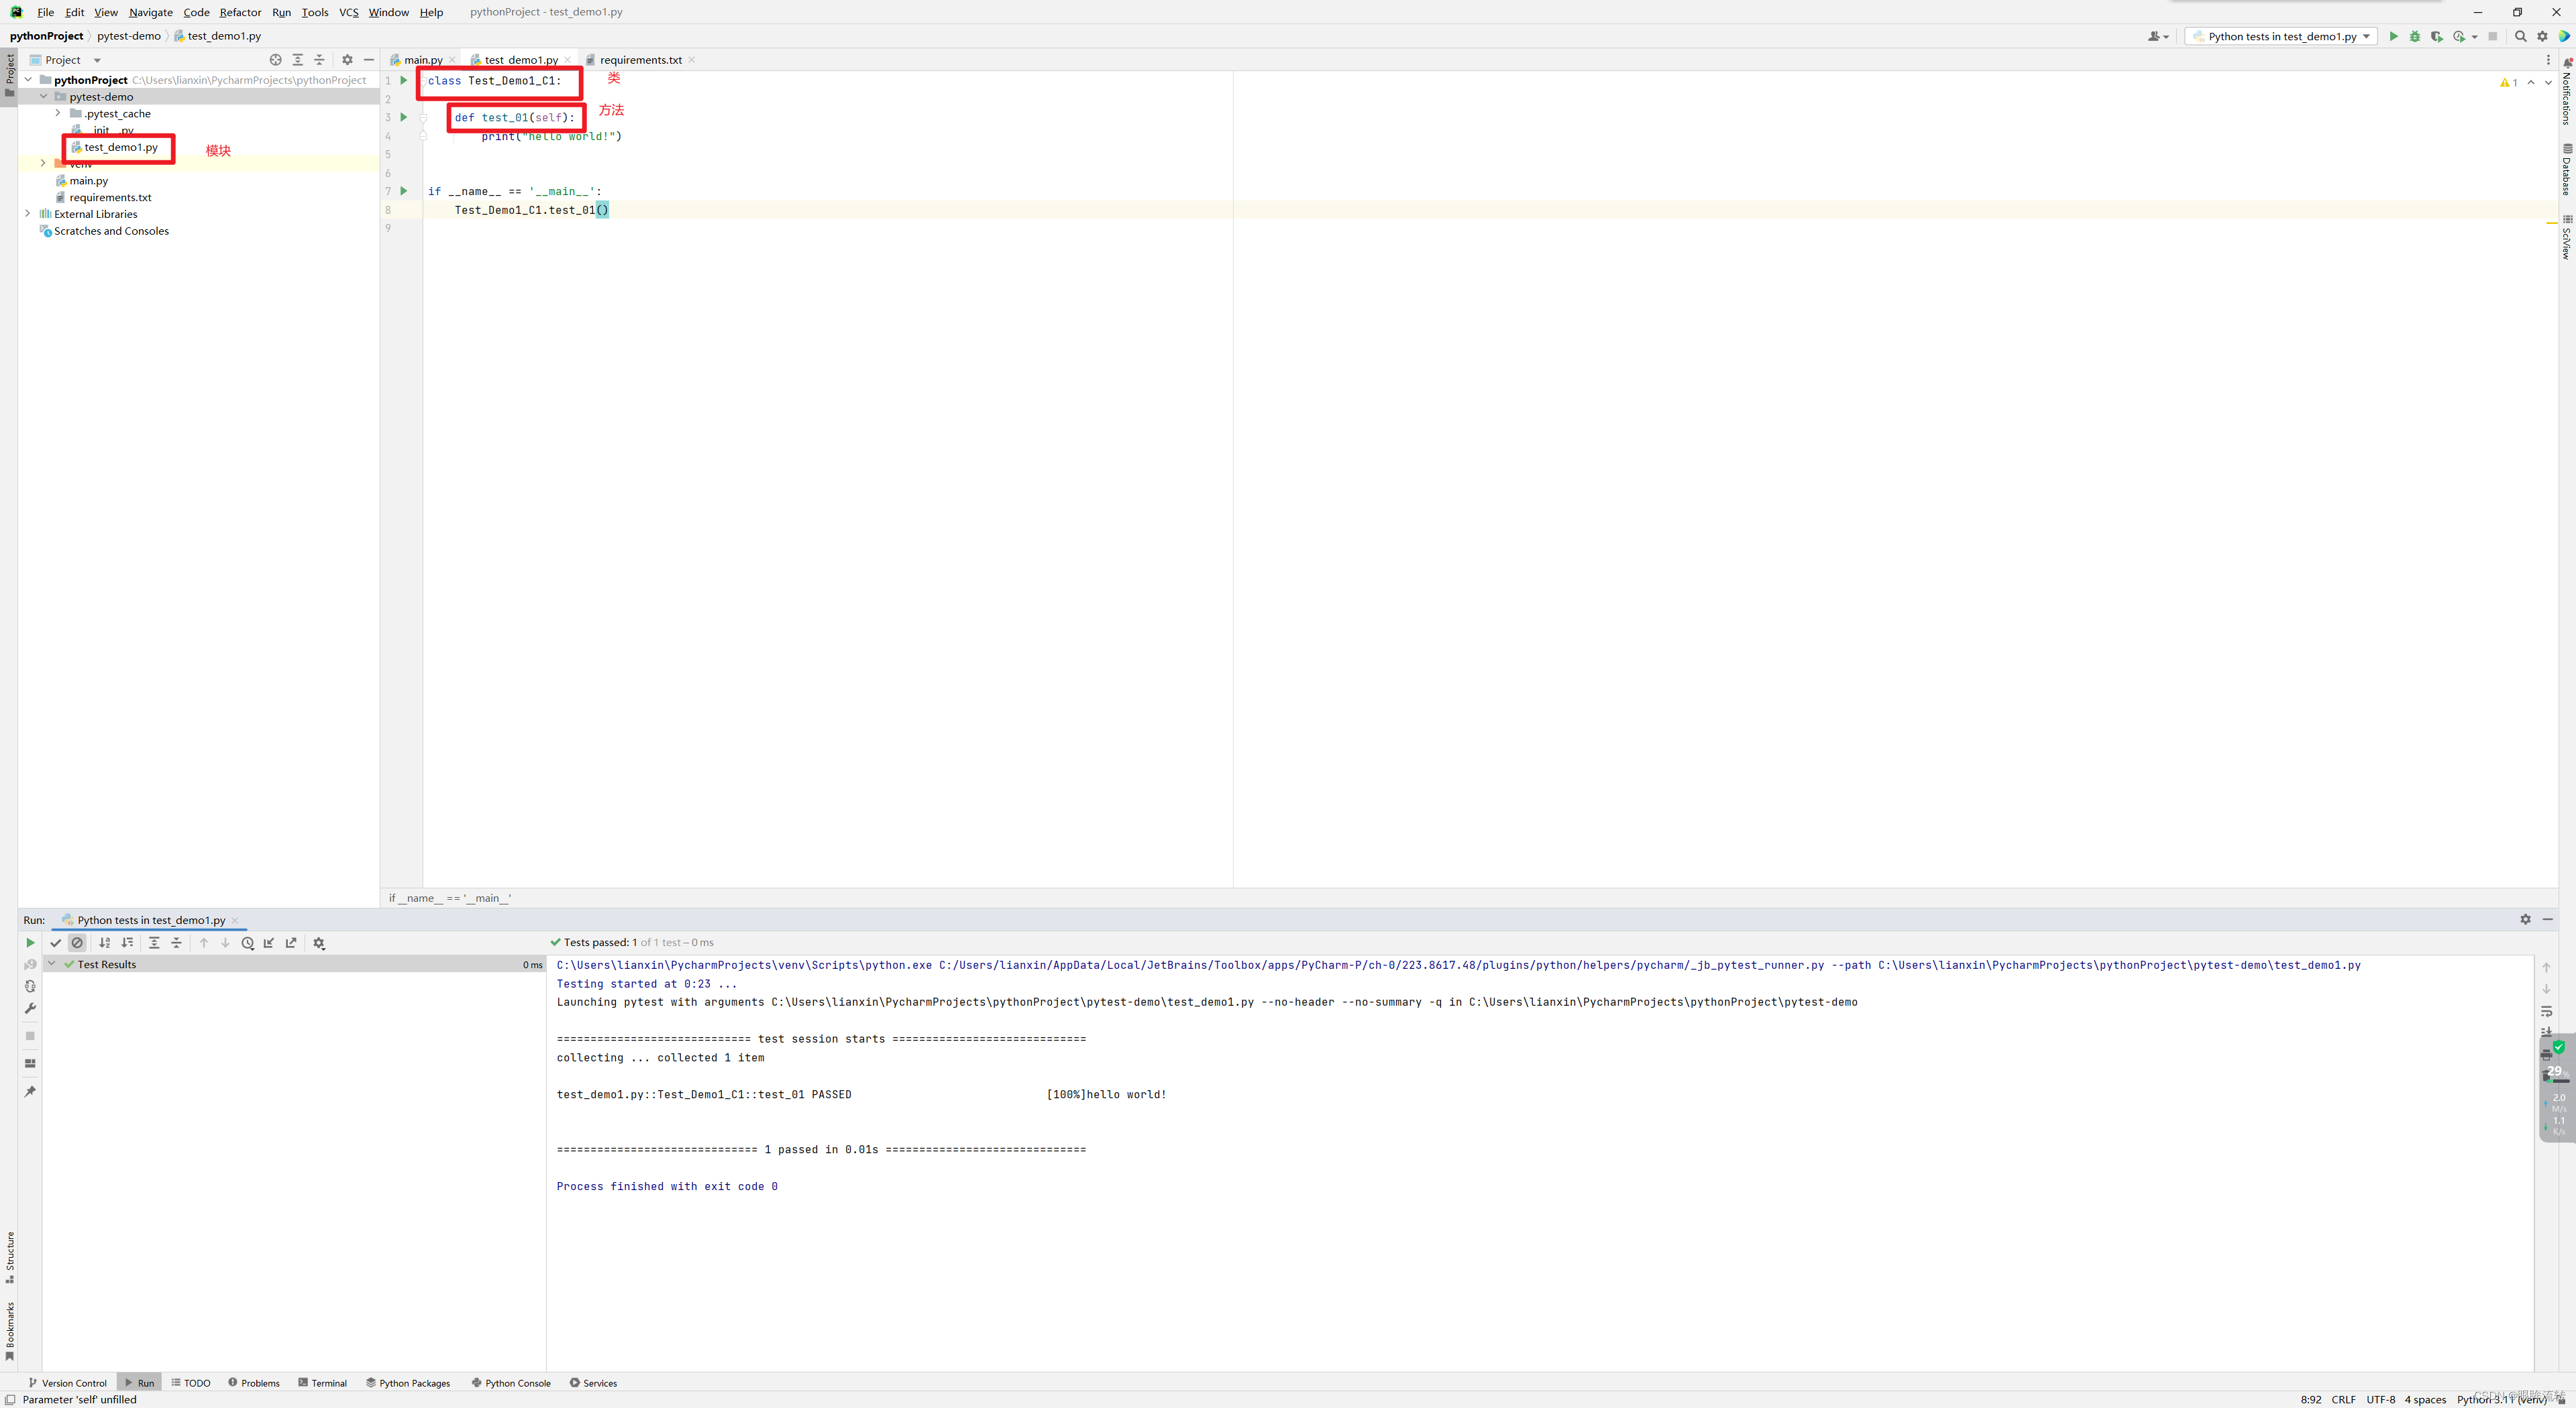Click the Run panel layout icon
The height and width of the screenshot is (1408, 2576).
click(x=30, y=1063)
